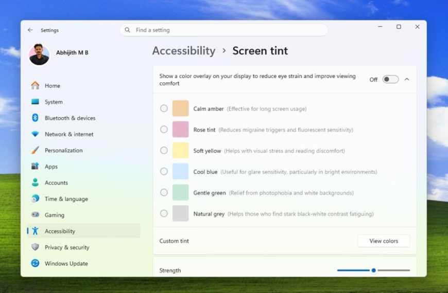Image resolution: width=448 pixels, height=293 pixels.
Task: Open System settings
Action: point(83,102)
